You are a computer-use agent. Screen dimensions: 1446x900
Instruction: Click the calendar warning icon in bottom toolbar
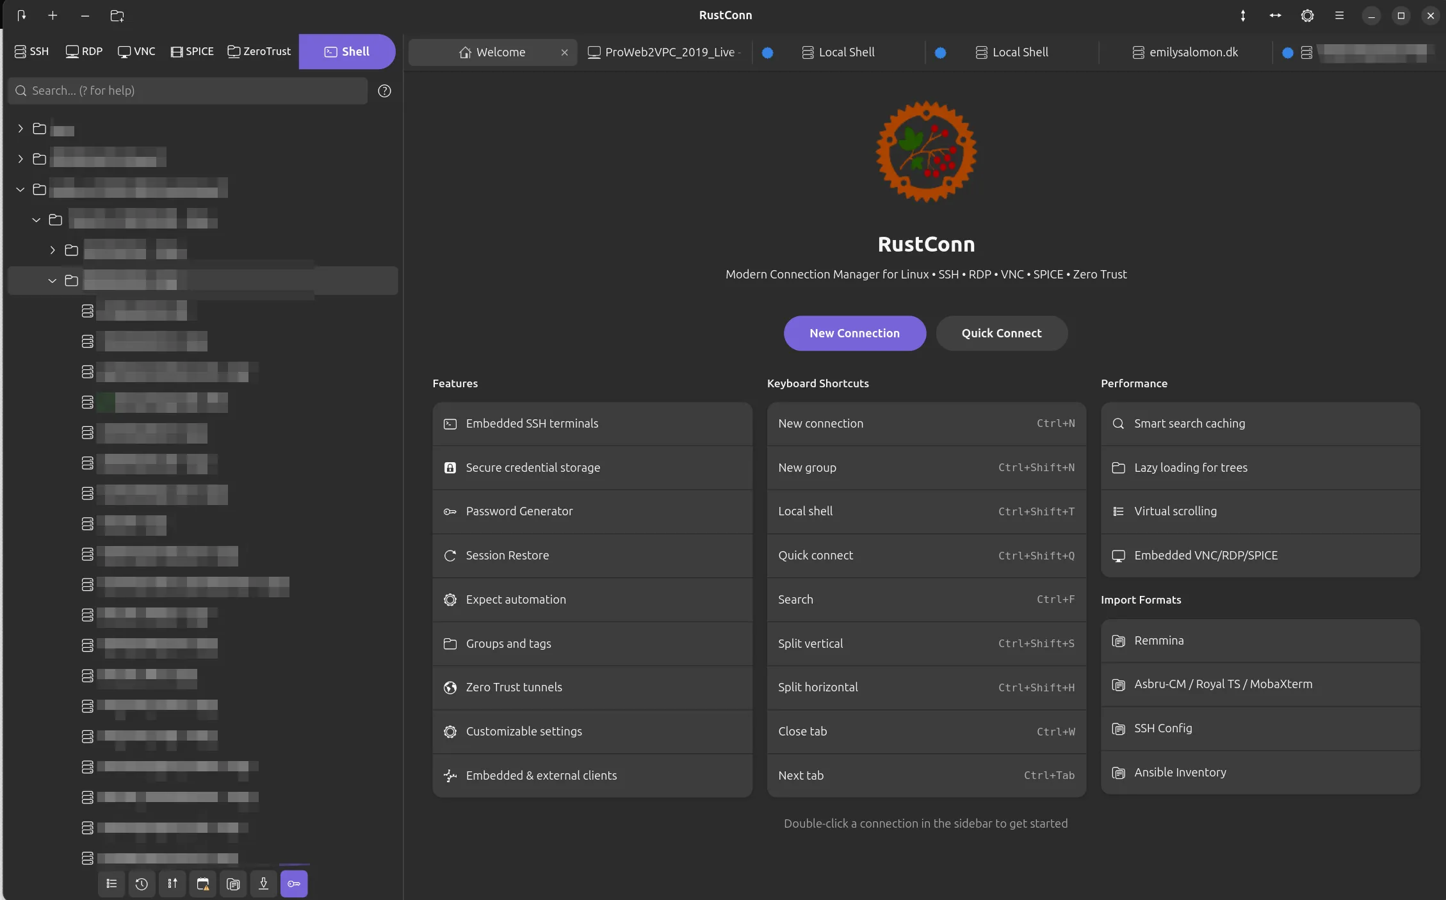203,884
